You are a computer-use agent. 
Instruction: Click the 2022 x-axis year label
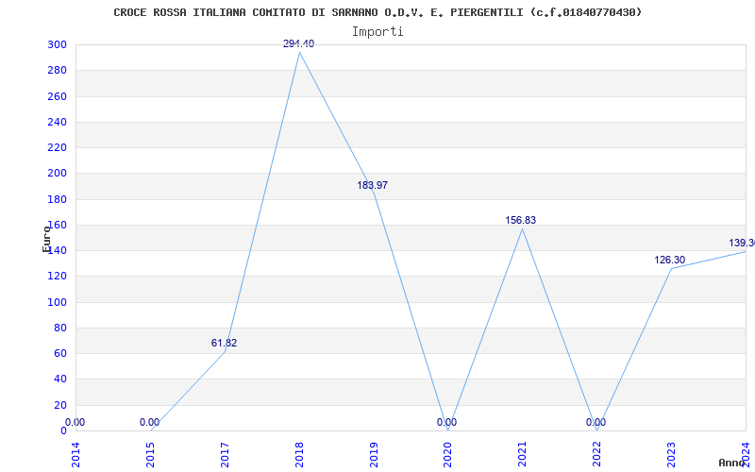[x=597, y=454]
